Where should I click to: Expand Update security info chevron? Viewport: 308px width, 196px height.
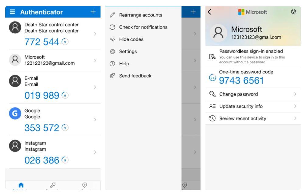click(x=295, y=106)
